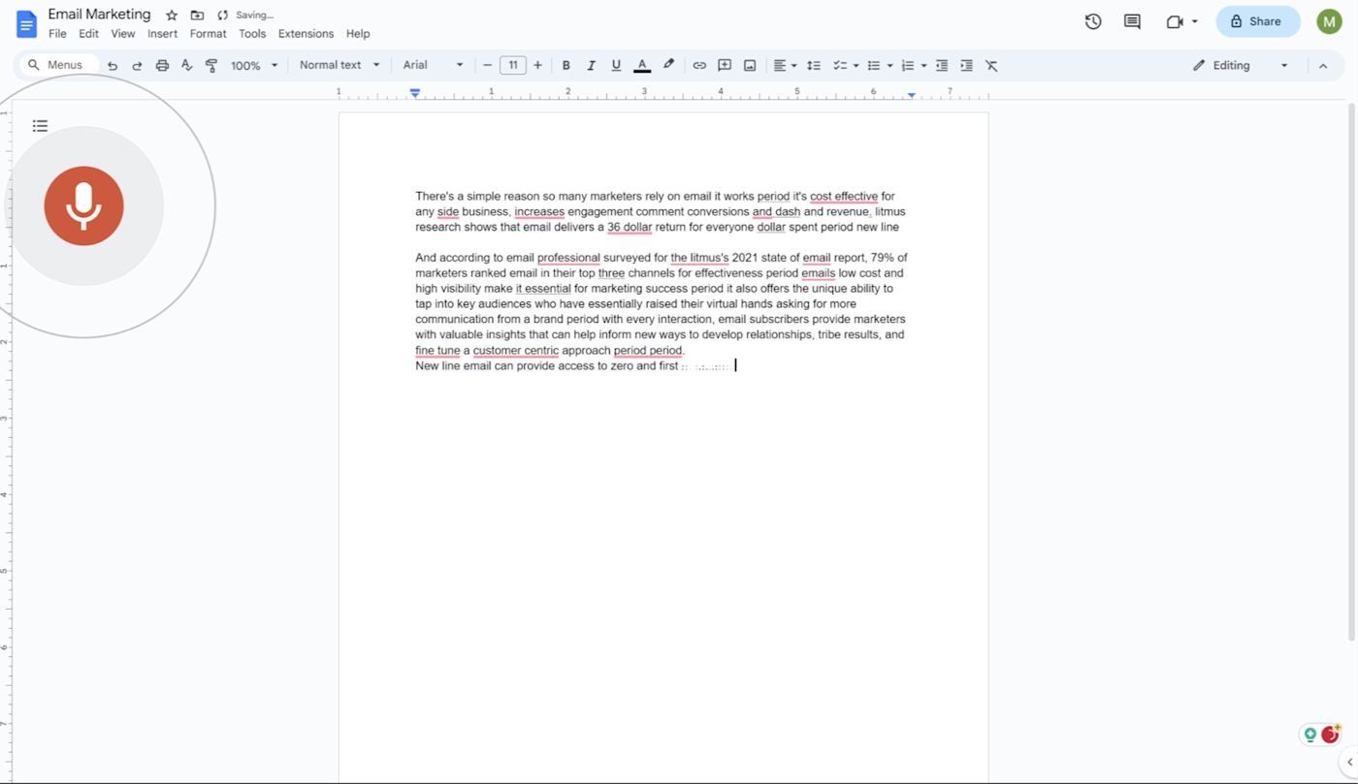Insert a link

[x=699, y=66]
